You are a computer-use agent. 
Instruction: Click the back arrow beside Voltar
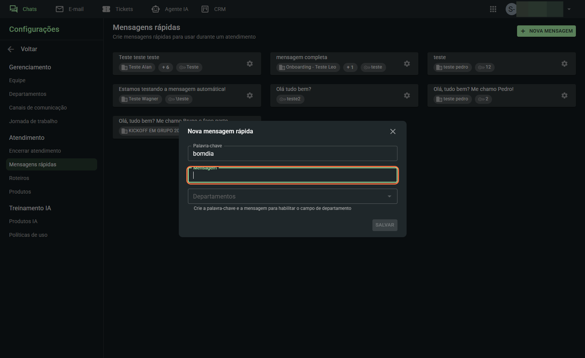pos(11,49)
